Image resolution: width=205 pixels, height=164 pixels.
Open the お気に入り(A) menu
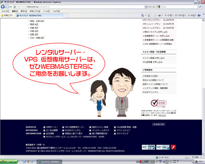click(35, 11)
